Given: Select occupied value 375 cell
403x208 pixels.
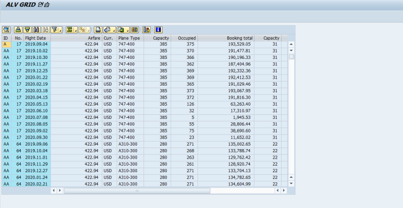Looking at the screenshot, I should 184,44.
